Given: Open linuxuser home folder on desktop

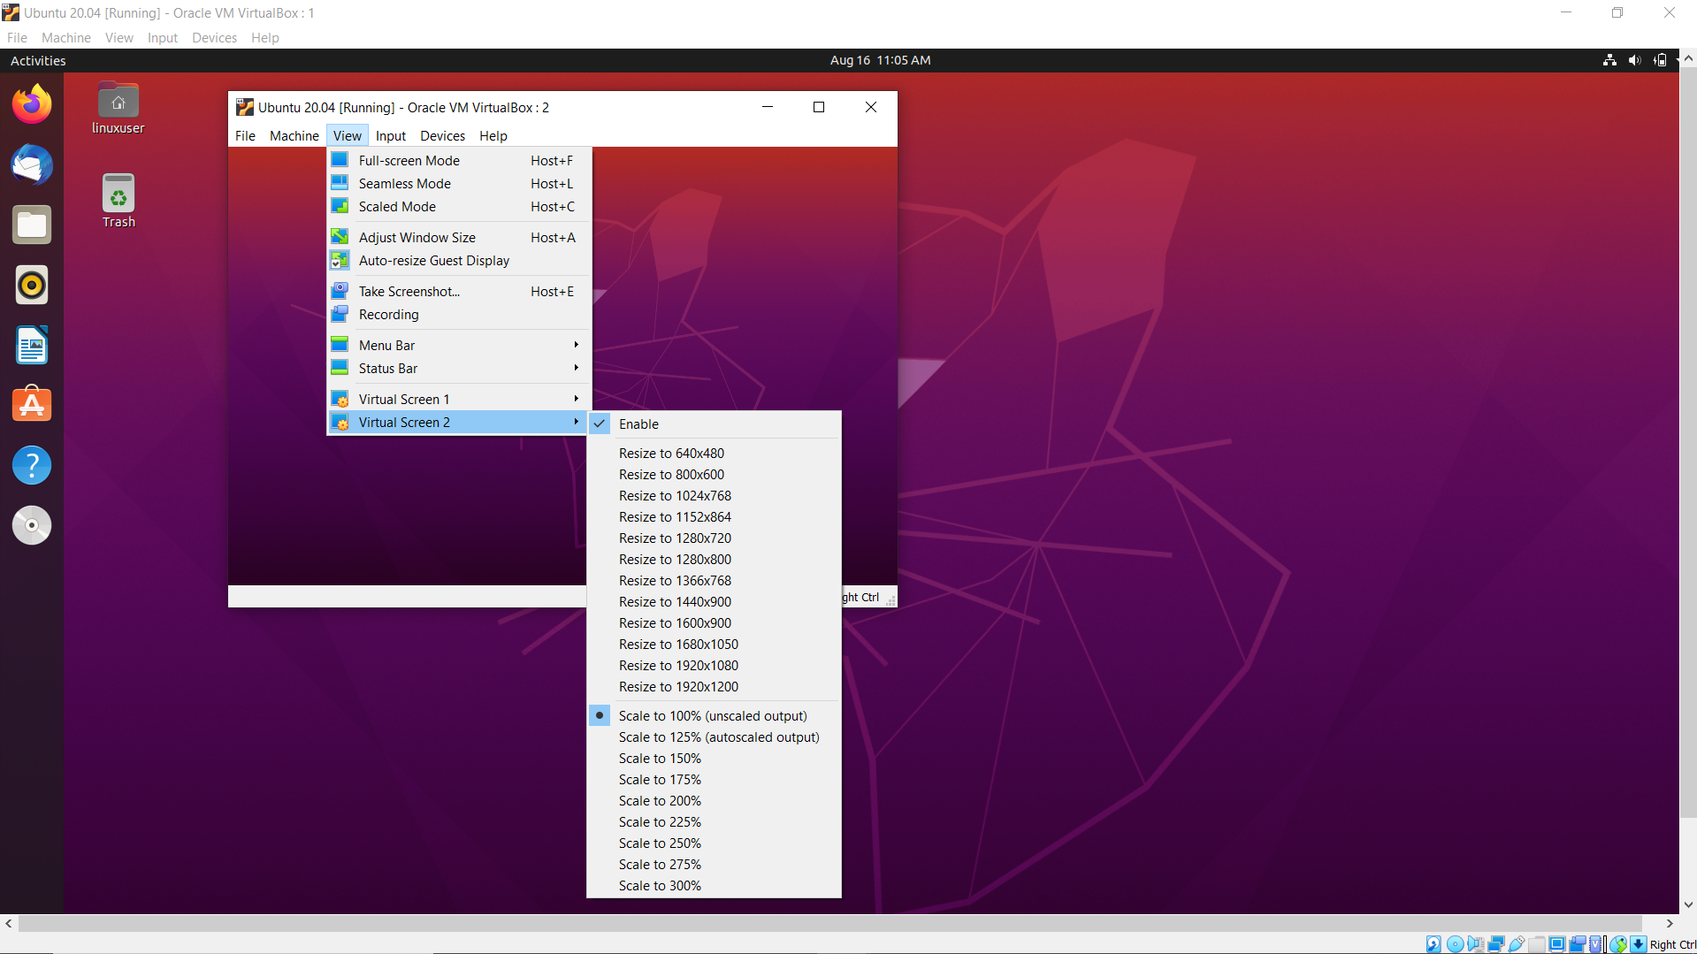Looking at the screenshot, I should tap(118, 108).
